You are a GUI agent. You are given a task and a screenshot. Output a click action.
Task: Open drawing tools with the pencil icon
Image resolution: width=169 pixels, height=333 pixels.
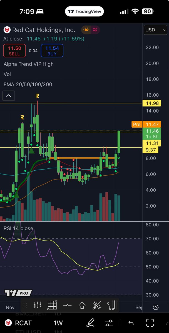[91, 323]
